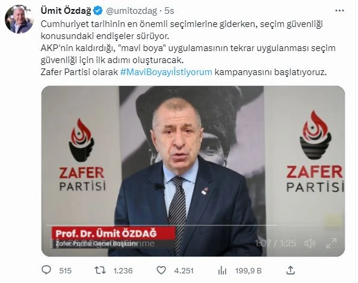Image resolution: width=358 pixels, height=283 pixels.
Task: Click the 5s tweet timestamp
Action: click(x=169, y=11)
